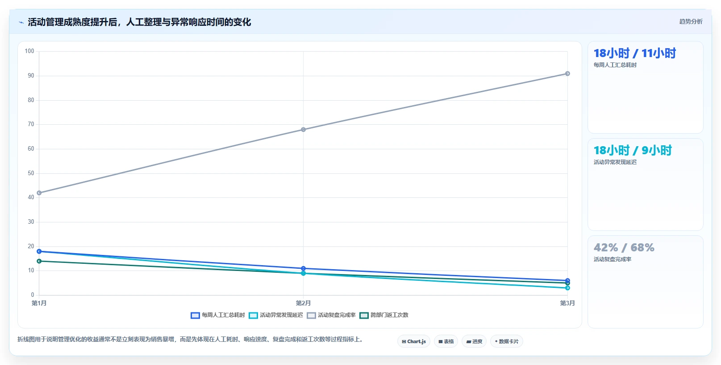The height and width of the screenshot is (365, 721).
Task: Click the 100 y-axis tick label
Action: 29,51
